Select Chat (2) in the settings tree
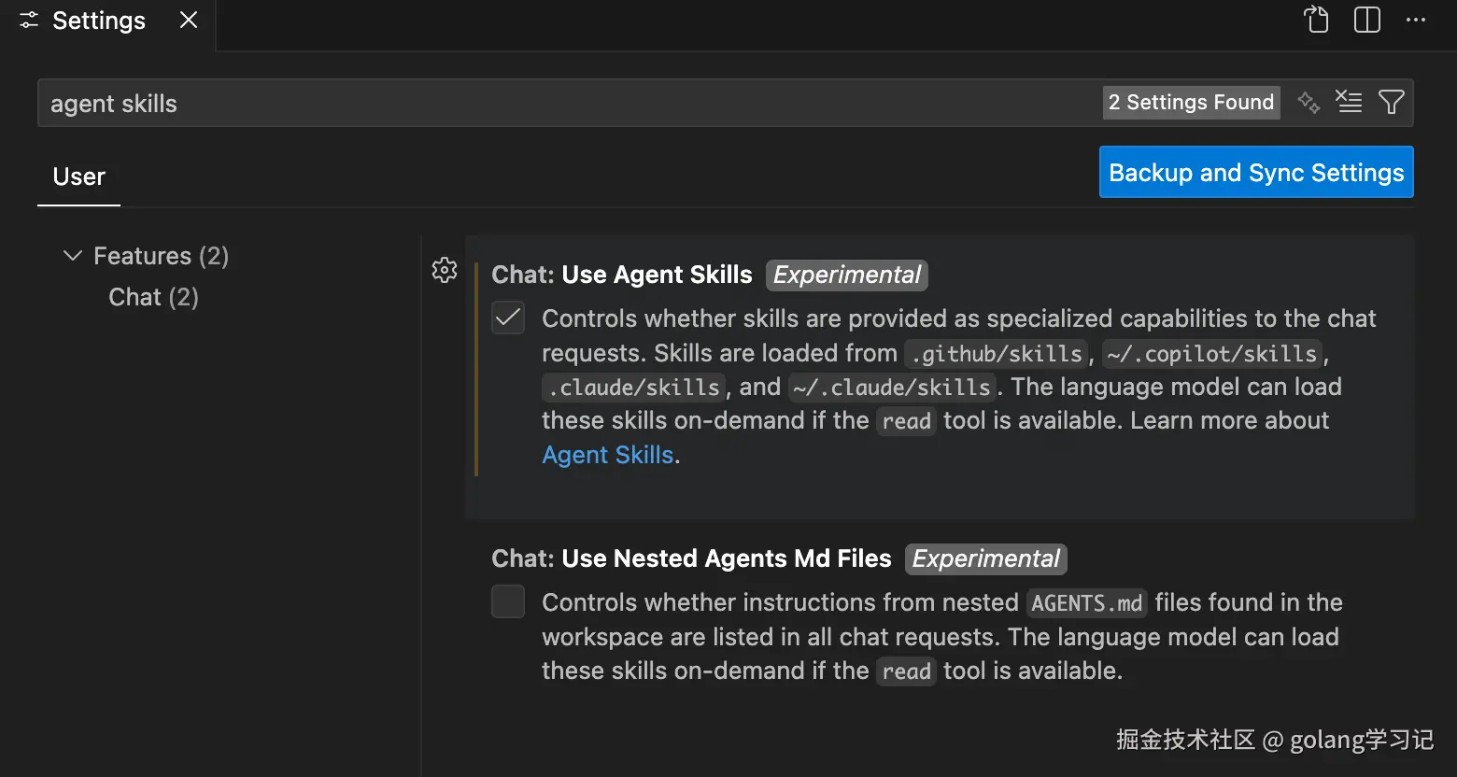The image size is (1457, 777). tap(153, 297)
